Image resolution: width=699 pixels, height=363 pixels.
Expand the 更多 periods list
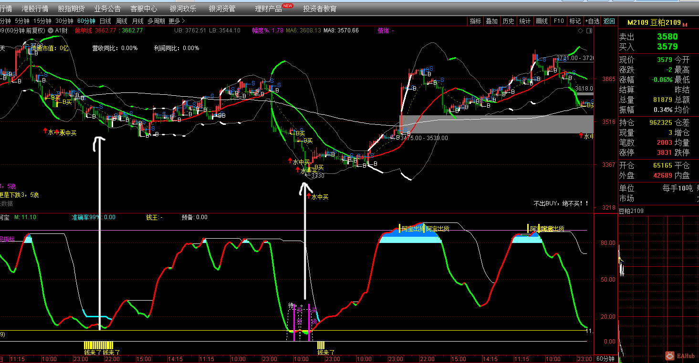(177, 21)
